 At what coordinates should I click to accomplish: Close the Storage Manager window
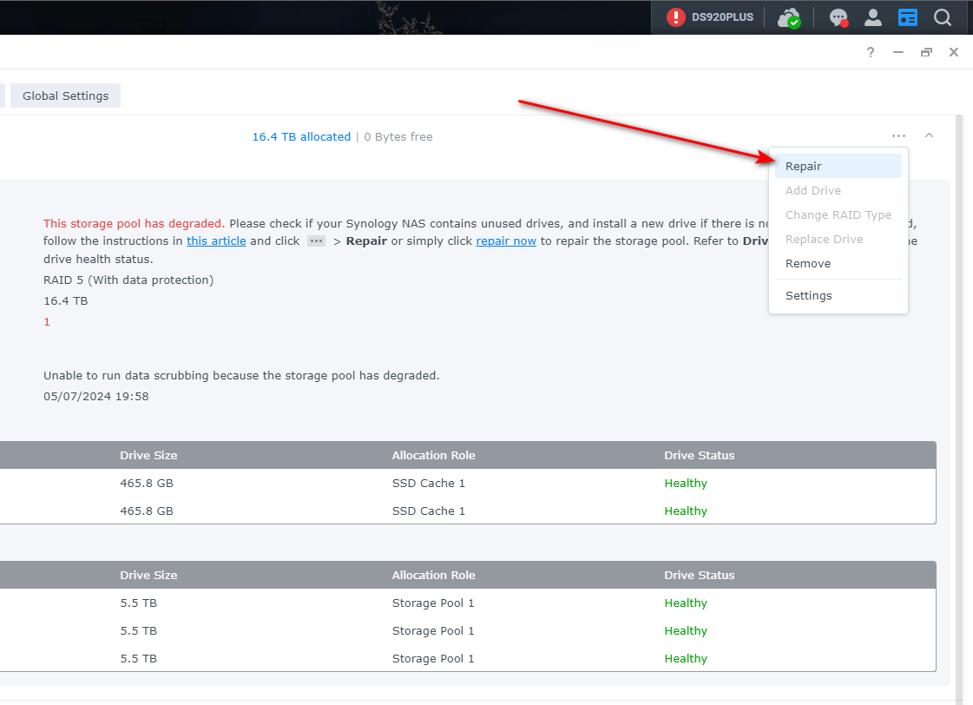tap(954, 52)
